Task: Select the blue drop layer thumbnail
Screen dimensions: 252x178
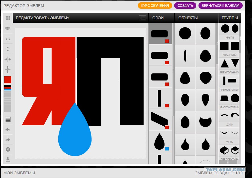Action: pyautogui.click(x=160, y=141)
